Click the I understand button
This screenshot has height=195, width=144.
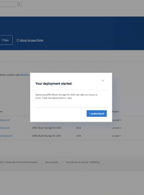pyautogui.click(x=97, y=113)
